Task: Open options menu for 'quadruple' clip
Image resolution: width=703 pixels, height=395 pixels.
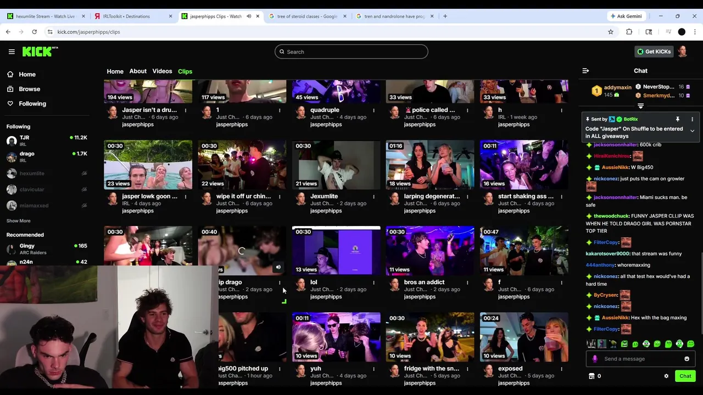Action: point(373,110)
